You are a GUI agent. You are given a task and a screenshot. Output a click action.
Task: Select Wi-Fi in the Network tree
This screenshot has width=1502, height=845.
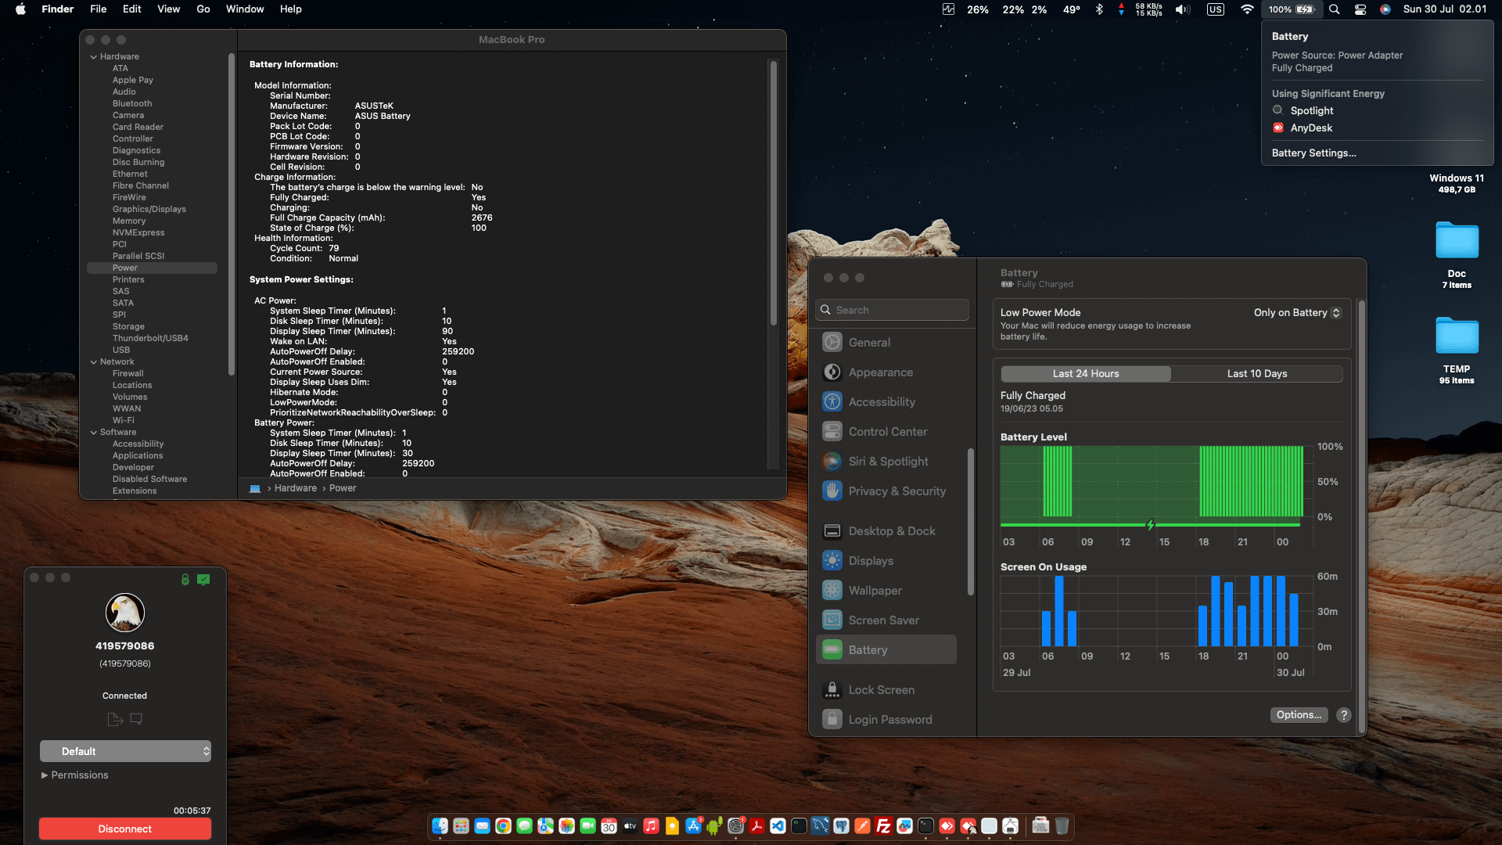pyautogui.click(x=124, y=421)
